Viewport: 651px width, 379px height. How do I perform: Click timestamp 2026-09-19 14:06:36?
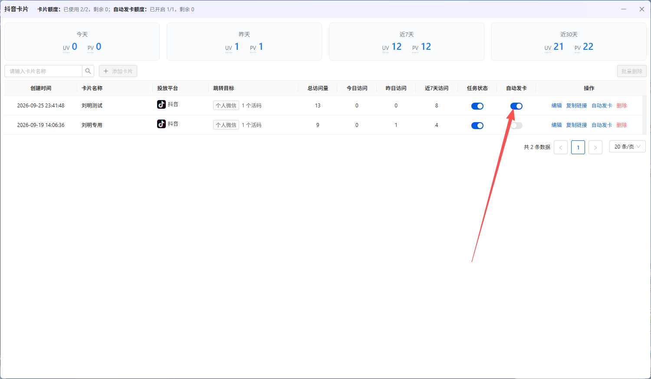tap(41, 125)
